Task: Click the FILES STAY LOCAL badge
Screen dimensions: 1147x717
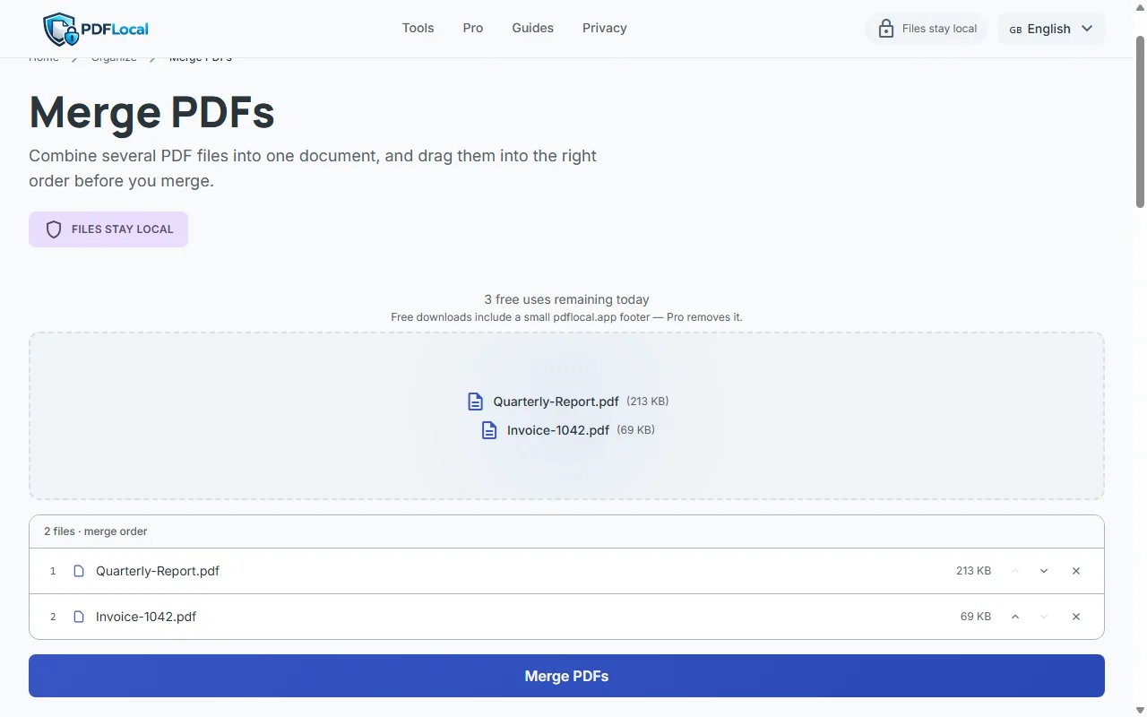Action: point(108,229)
